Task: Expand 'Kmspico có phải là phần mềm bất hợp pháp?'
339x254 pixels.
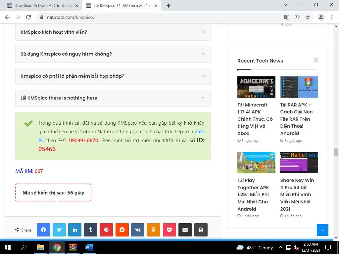Action: (113, 76)
